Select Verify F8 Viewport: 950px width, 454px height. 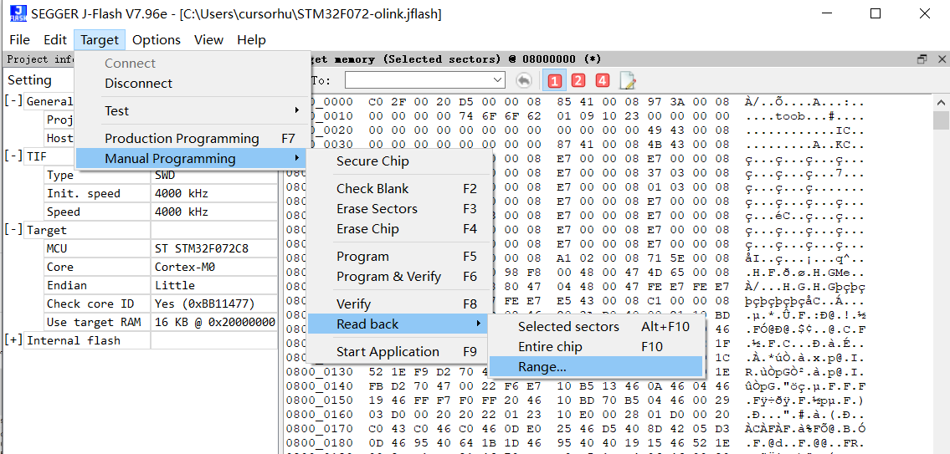tap(398, 304)
